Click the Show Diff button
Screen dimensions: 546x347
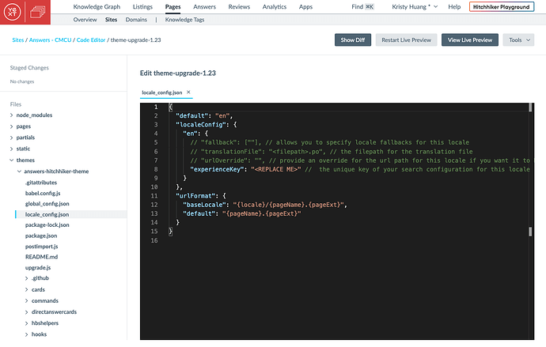(x=353, y=40)
